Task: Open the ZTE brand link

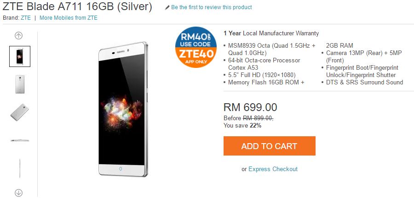Action: click(26, 18)
